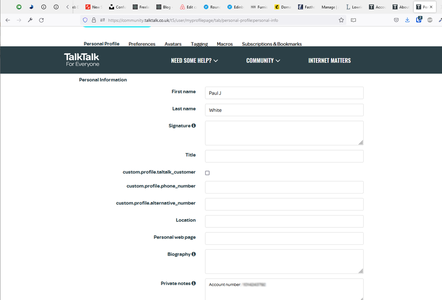Switch to the Accou browser tab
Screen dimensions: 442x300
click(x=377, y=7)
